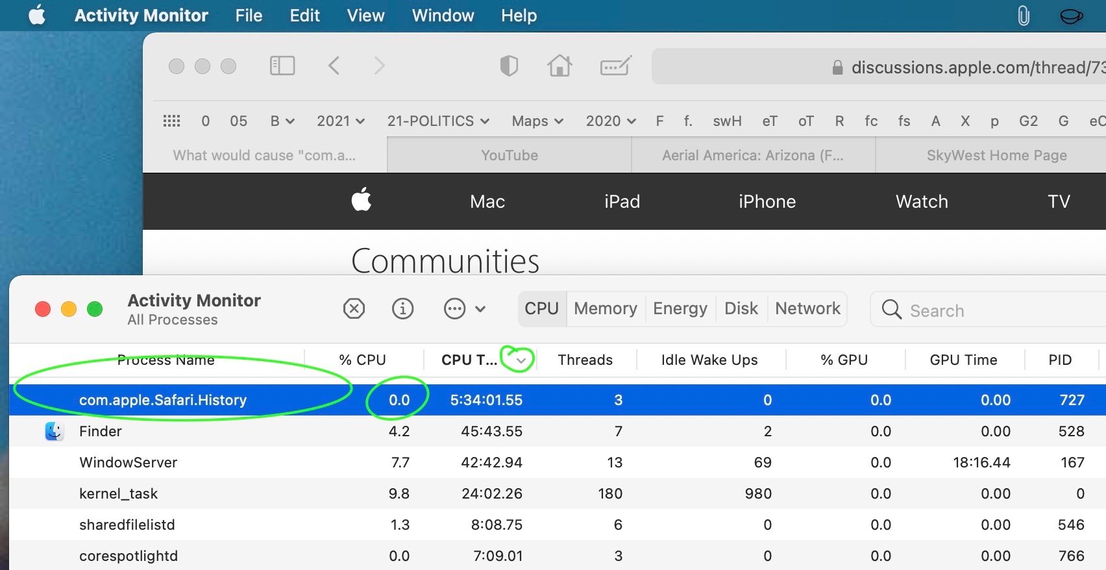Image resolution: width=1106 pixels, height=570 pixels.
Task: Open the 05 bookmark in favorites bar
Action: [x=238, y=121]
